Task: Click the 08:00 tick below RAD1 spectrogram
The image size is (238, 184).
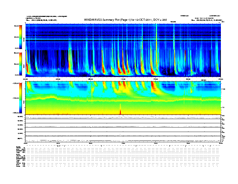Action: [x=90, y=79]
